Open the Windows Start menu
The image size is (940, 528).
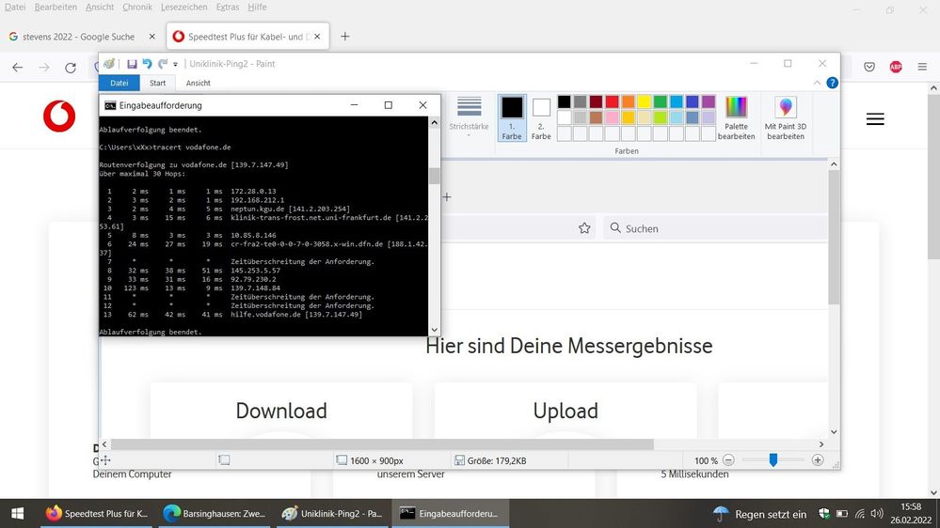(17, 514)
